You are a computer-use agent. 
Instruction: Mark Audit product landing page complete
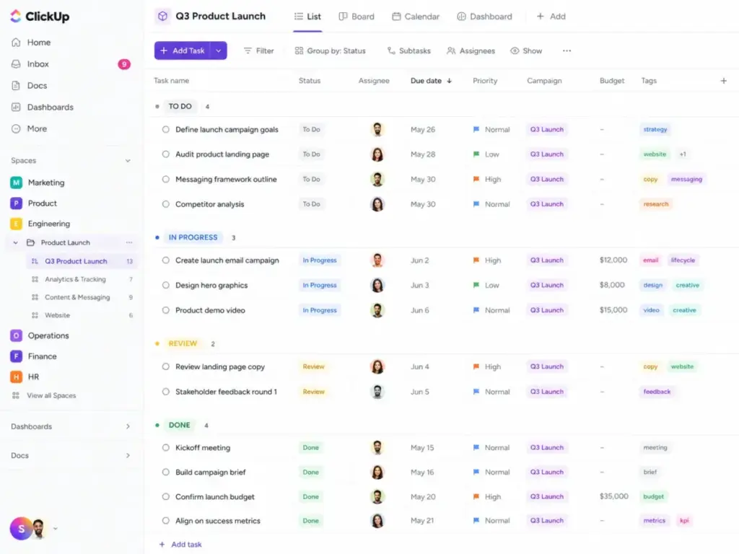[165, 154]
